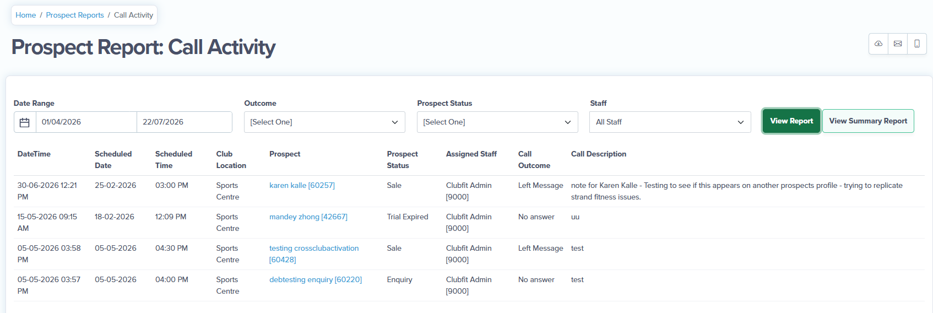Click the Scheduled Date column header
This screenshot has height=313, width=933.
tap(113, 160)
